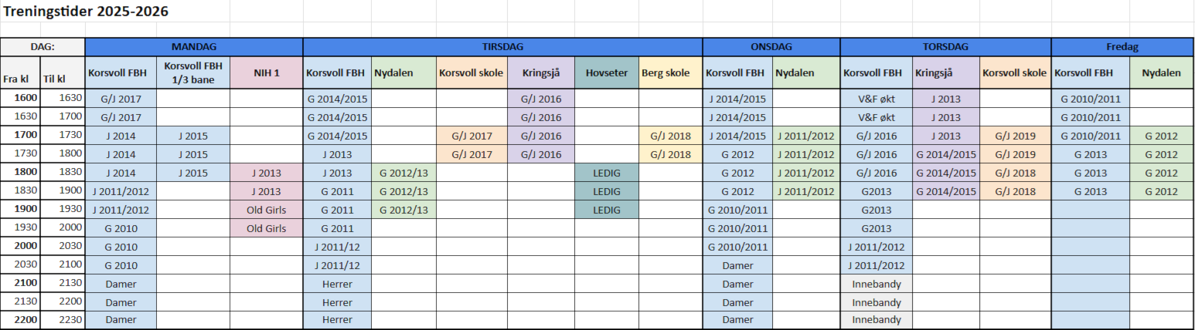
Task: Click the Old Girls cell in the 1900 row
Action: click(x=266, y=210)
